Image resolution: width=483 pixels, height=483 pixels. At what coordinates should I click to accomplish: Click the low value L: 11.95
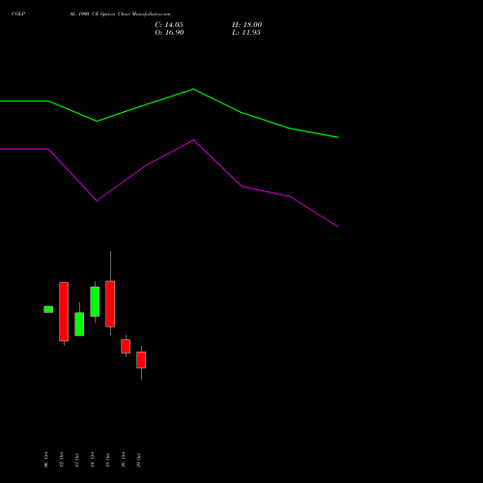click(x=246, y=33)
